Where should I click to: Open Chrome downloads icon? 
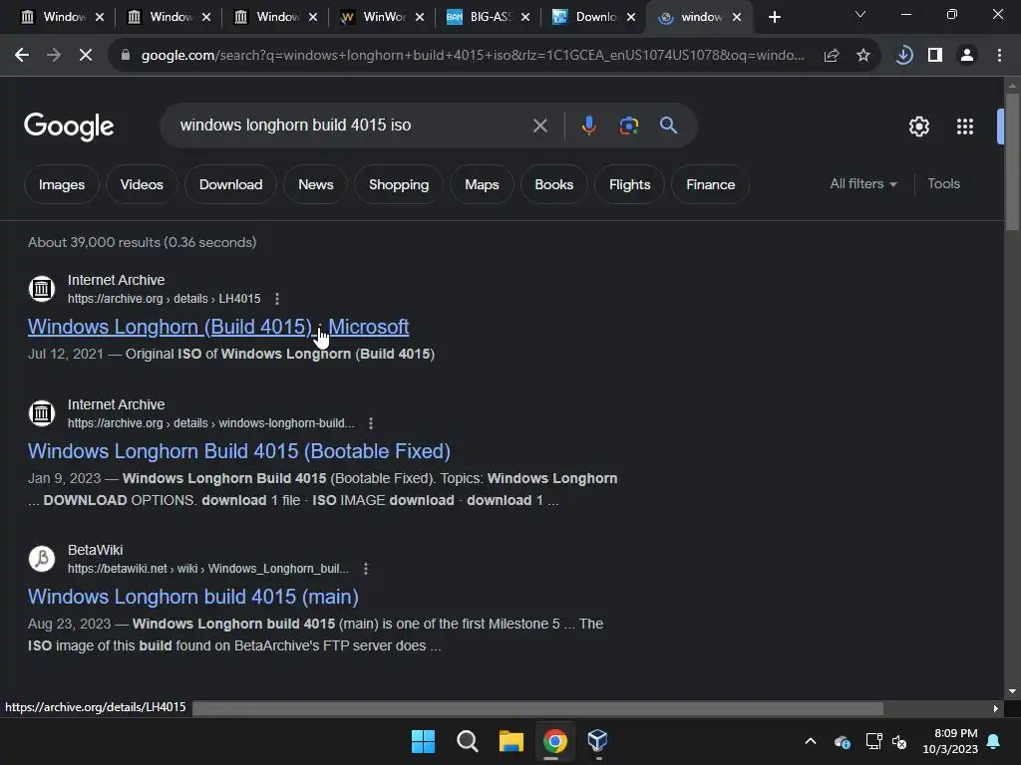[903, 56]
